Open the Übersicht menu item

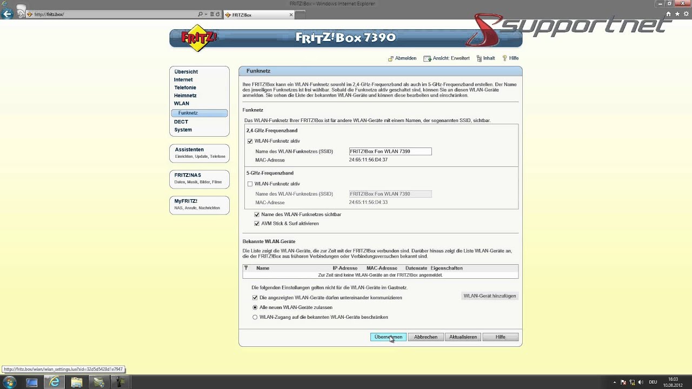(186, 72)
